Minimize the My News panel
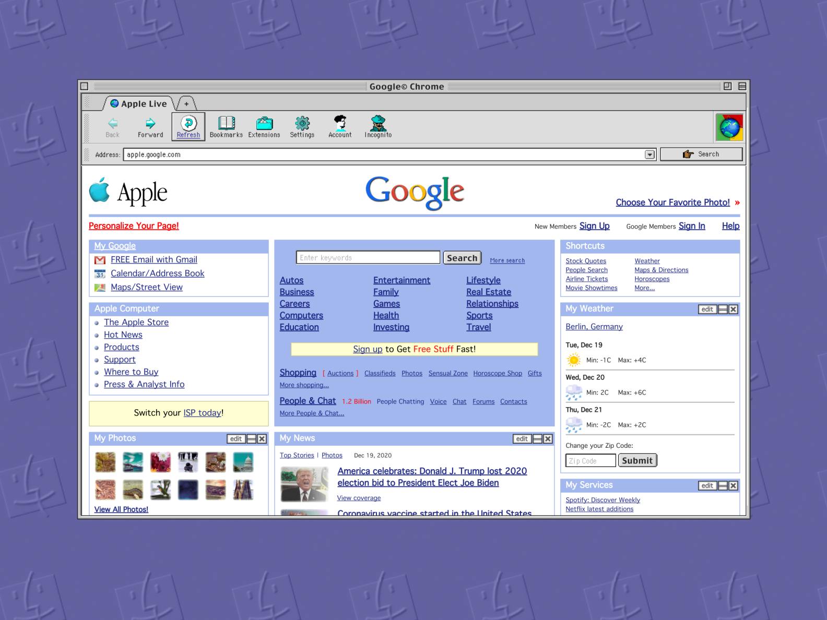 [x=537, y=439]
